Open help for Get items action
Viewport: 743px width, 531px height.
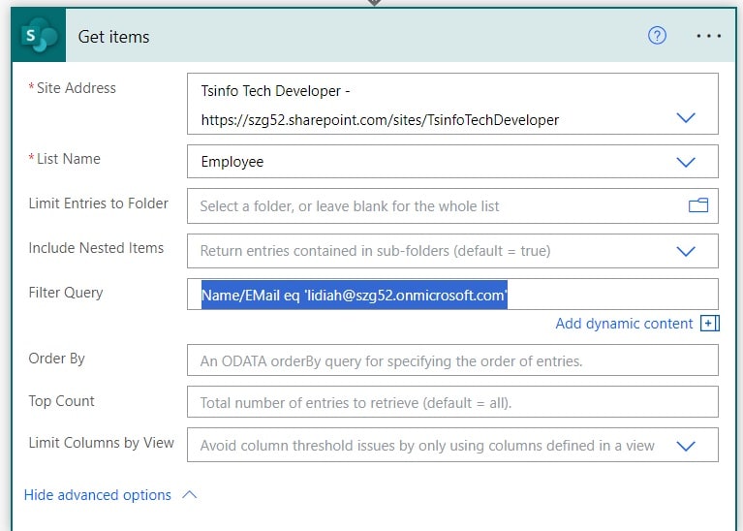(x=657, y=36)
